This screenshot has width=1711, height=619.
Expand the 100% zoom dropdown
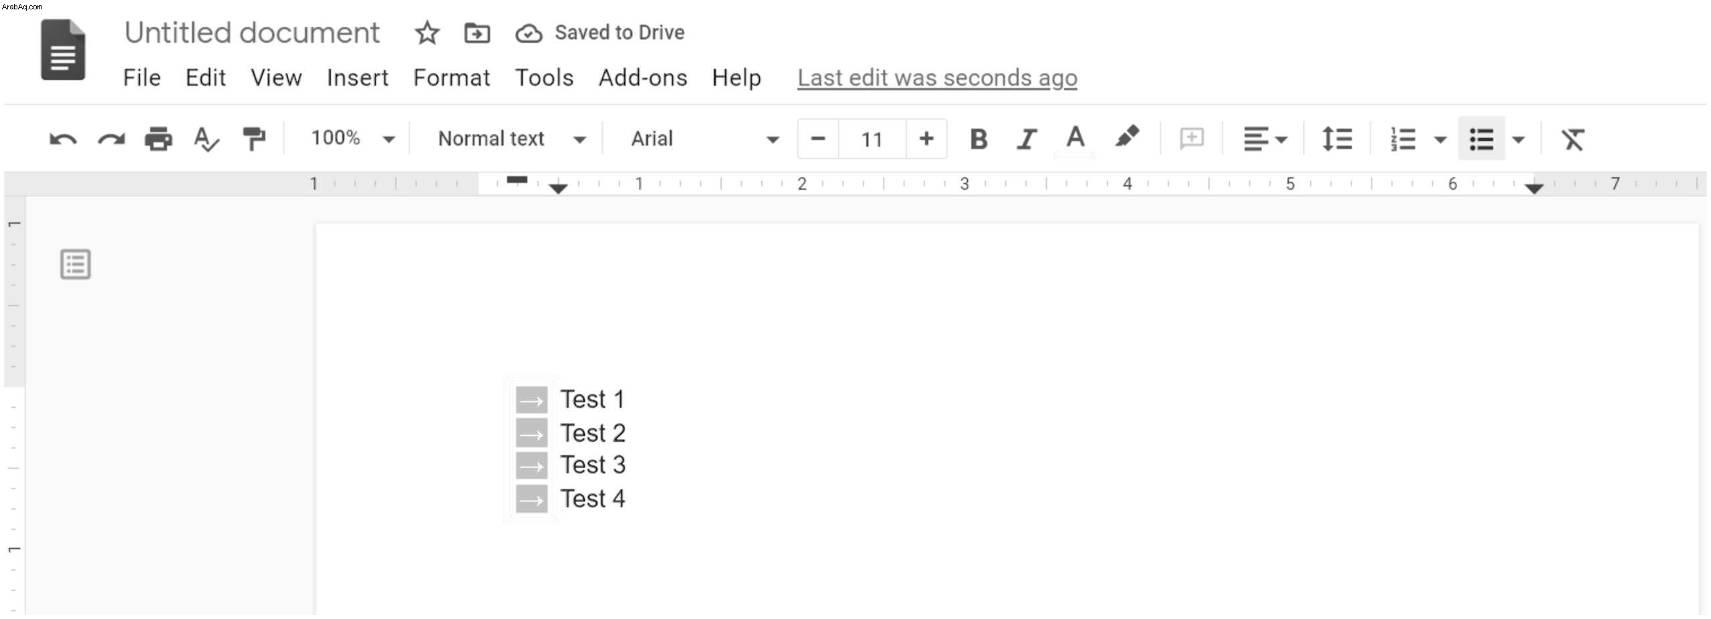click(352, 138)
